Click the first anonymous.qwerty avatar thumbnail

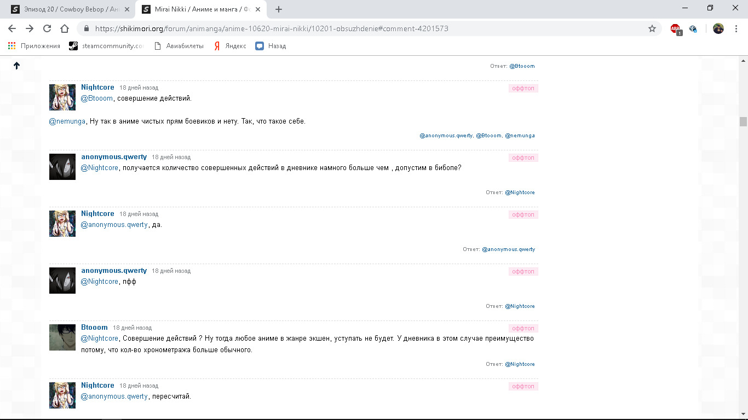tap(62, 167)
